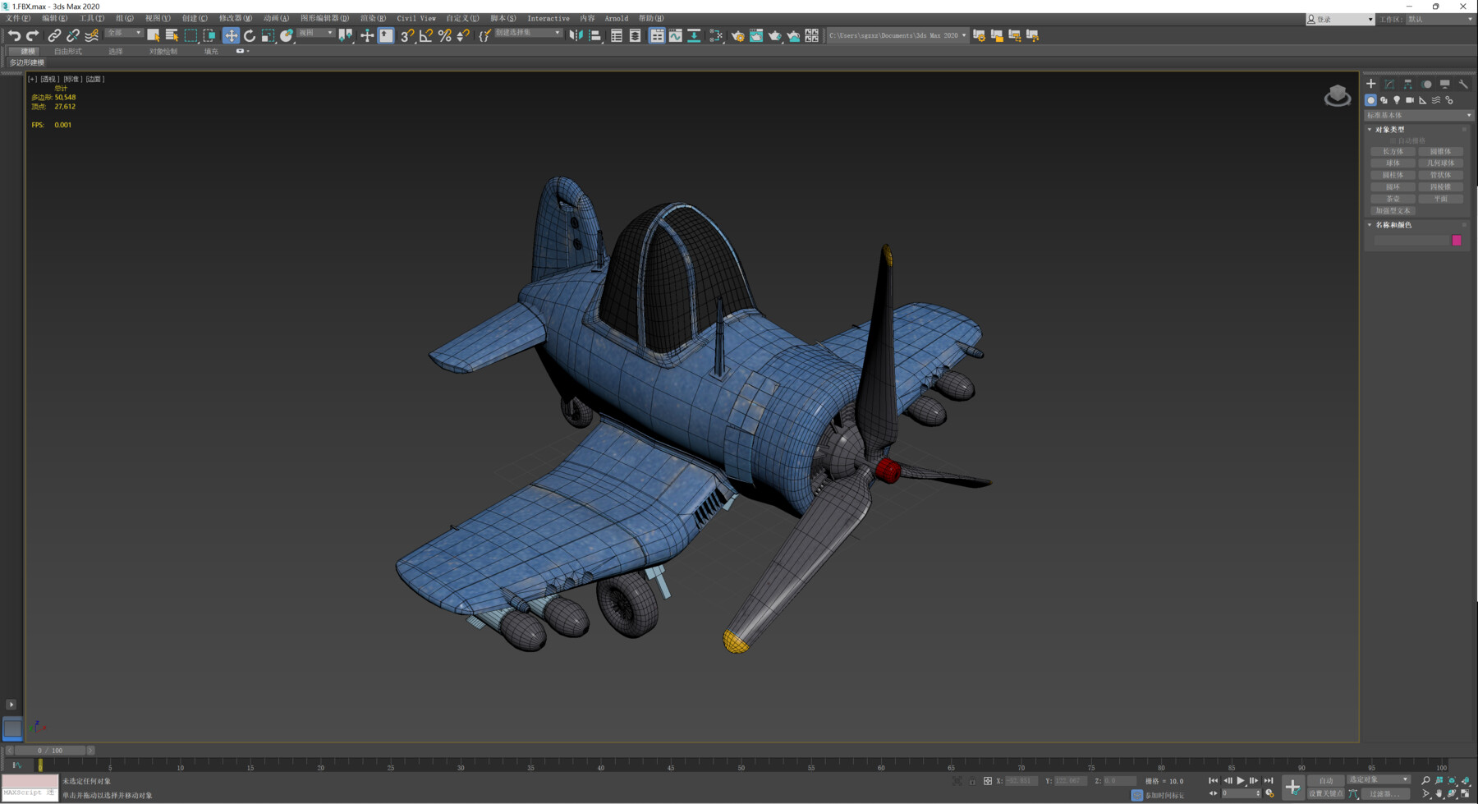The width and height of the screenshot is (1478, 804).
Task: Choose Bind to Space Warp icon
Action: (x=92, y=35)
